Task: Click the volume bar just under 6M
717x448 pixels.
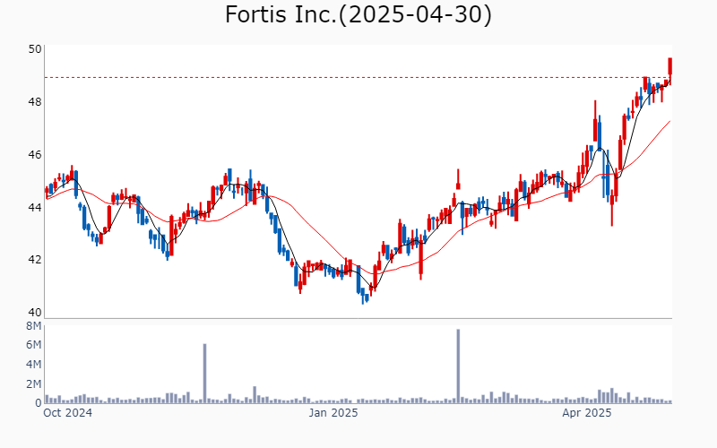Action: point(205,374)
